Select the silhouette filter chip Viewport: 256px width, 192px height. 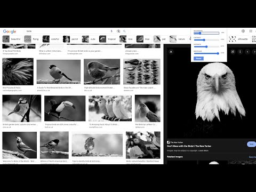pos(239,39)
